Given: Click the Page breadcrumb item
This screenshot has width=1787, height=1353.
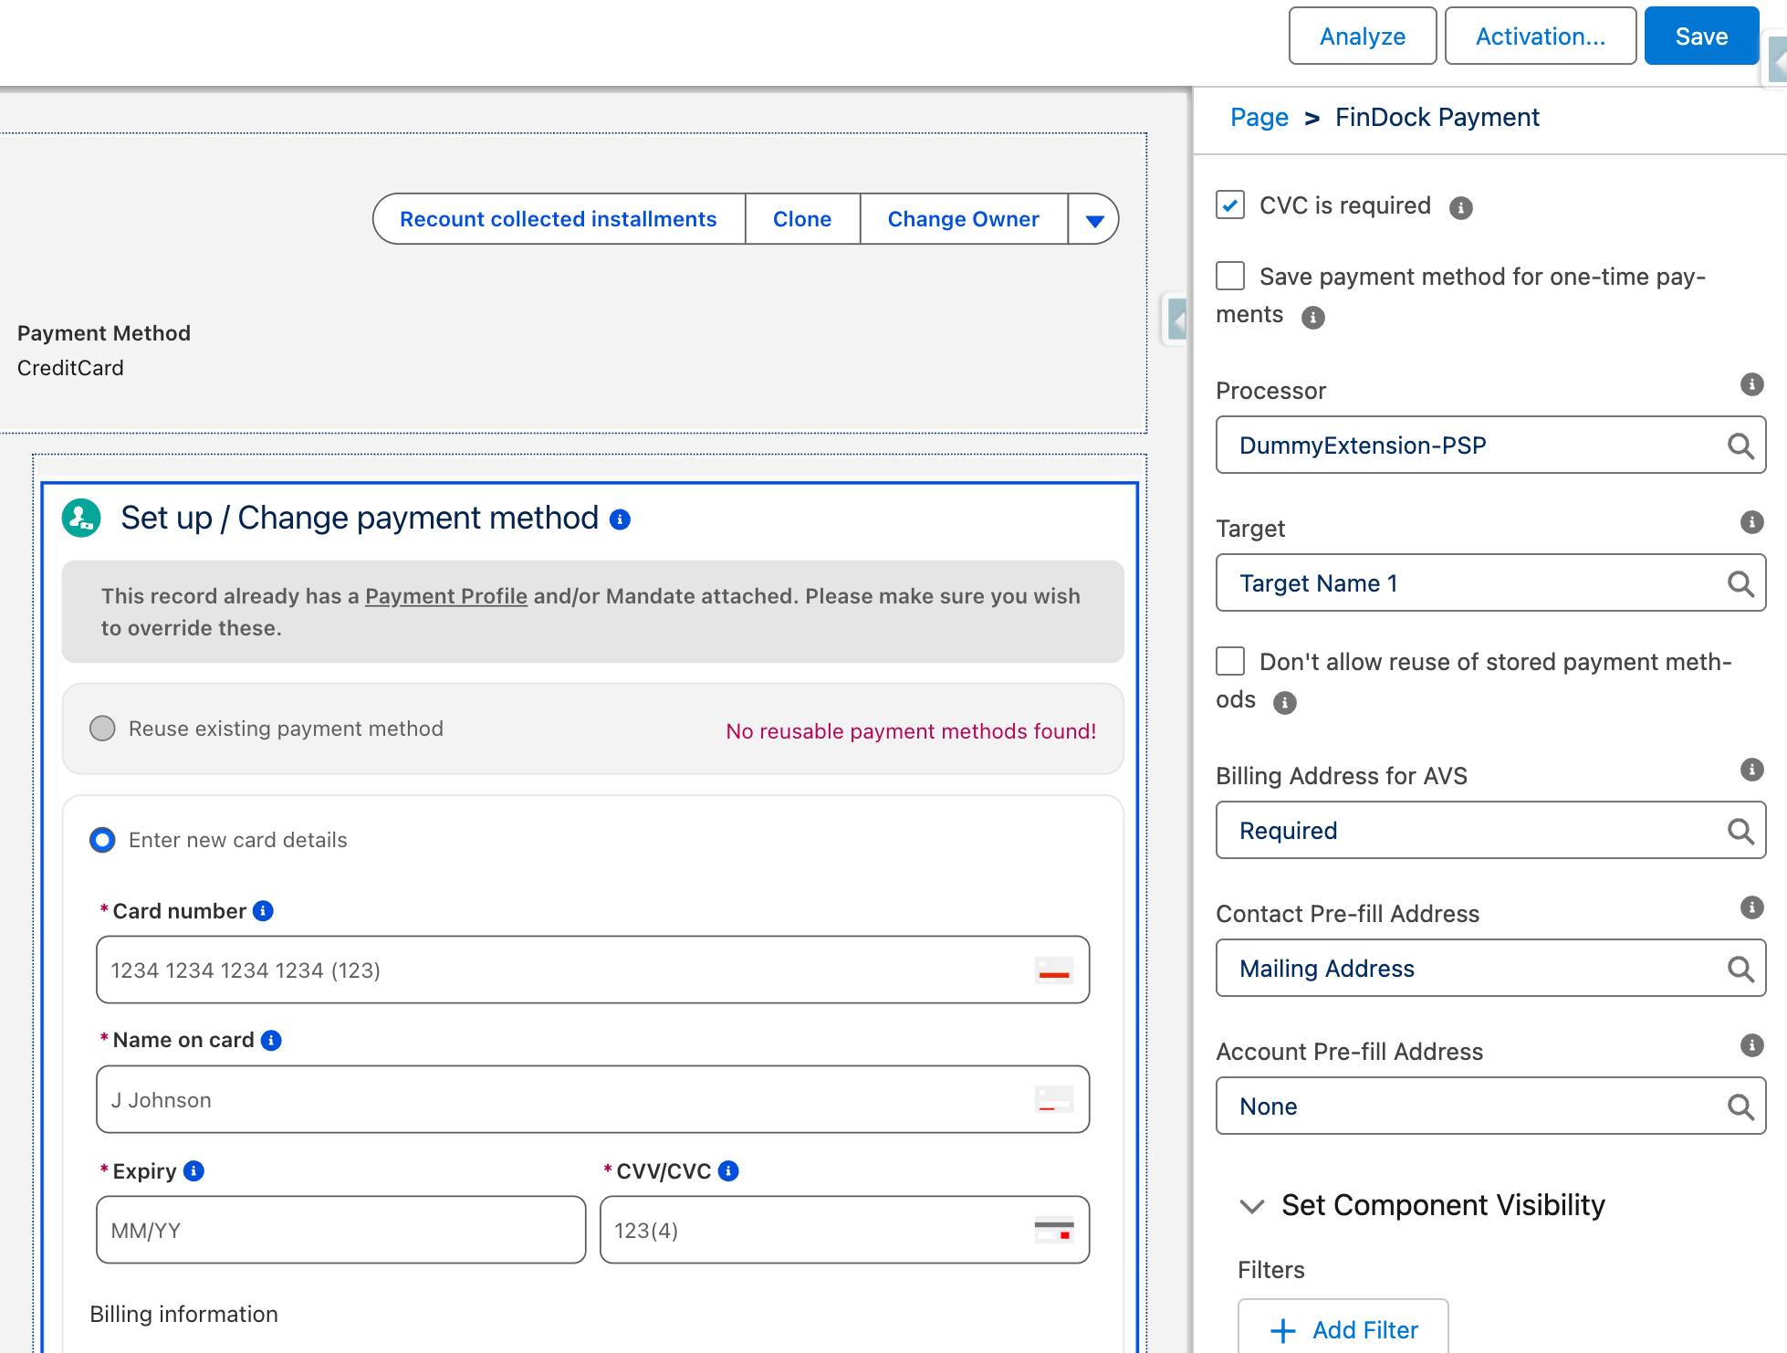Looking at the screenshot, I should (1259, 117).
